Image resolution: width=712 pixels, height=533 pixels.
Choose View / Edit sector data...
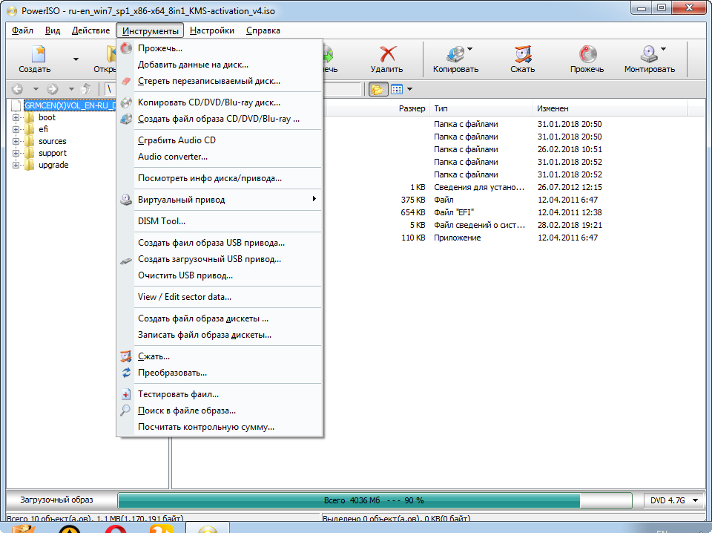(220, 297)
